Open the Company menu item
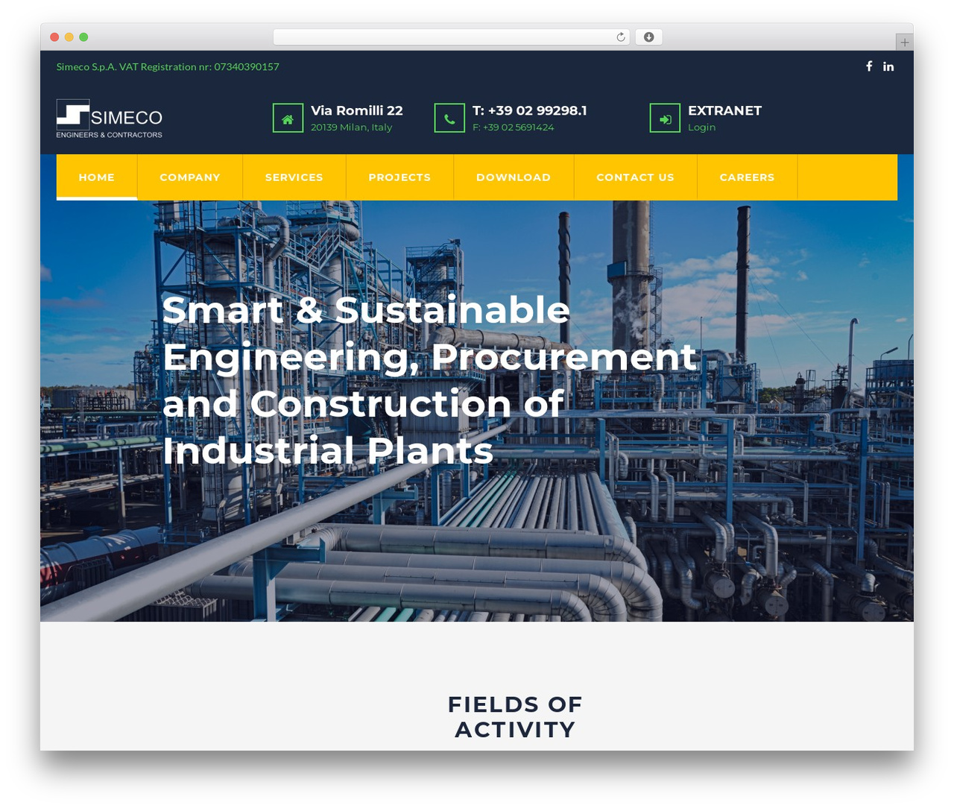The width and height of the screenshot is (954, 808). (190, 177)
